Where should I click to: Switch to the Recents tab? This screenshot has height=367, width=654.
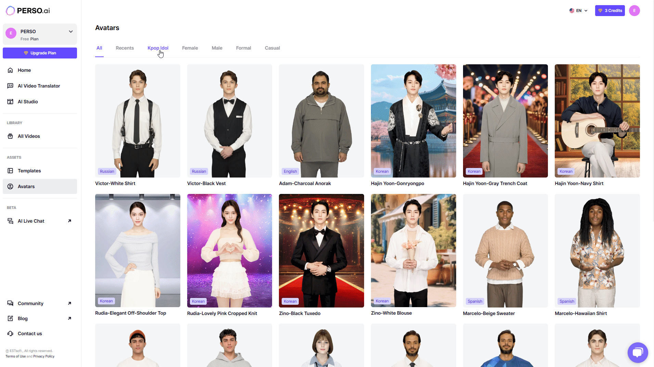tap(125, 48)
